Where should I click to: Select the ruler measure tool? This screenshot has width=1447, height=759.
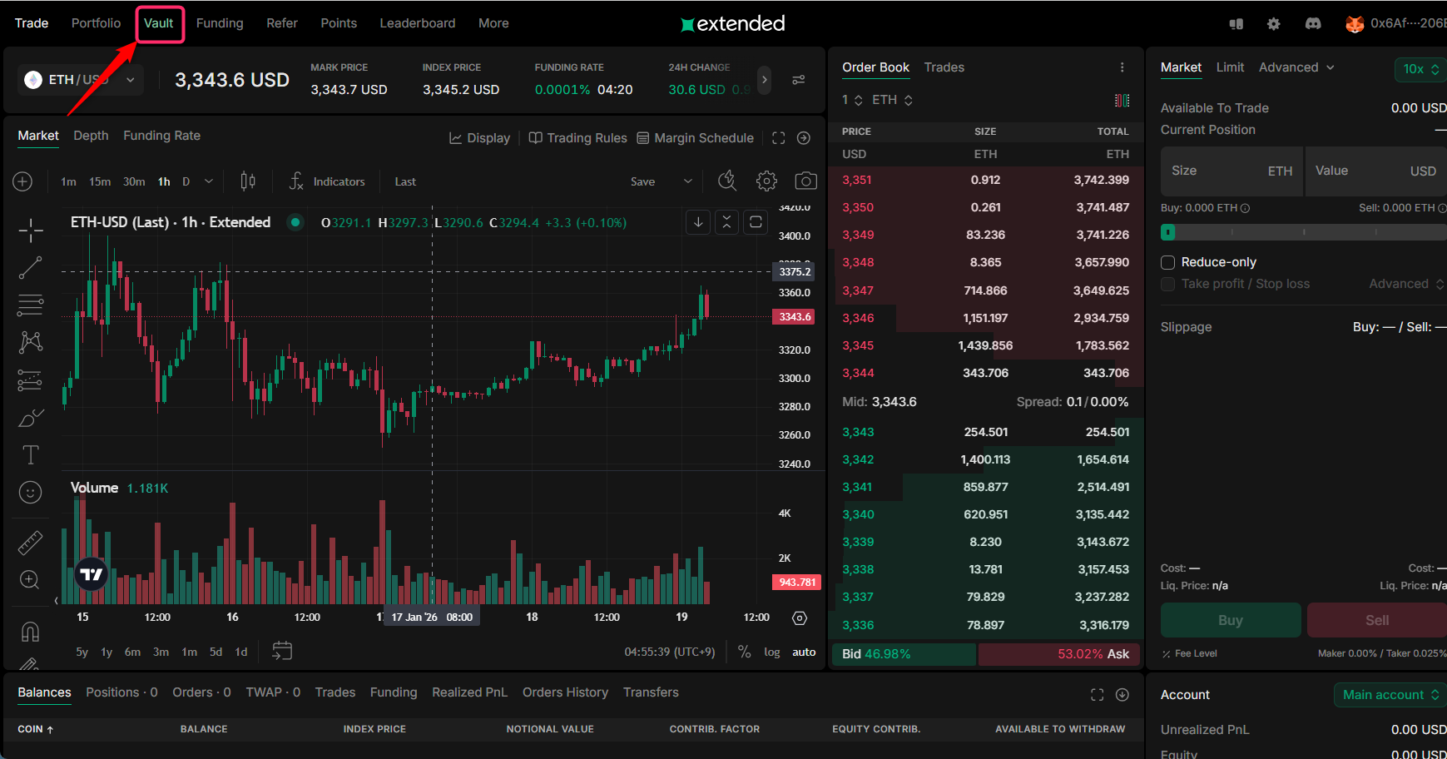click(31, 543)
